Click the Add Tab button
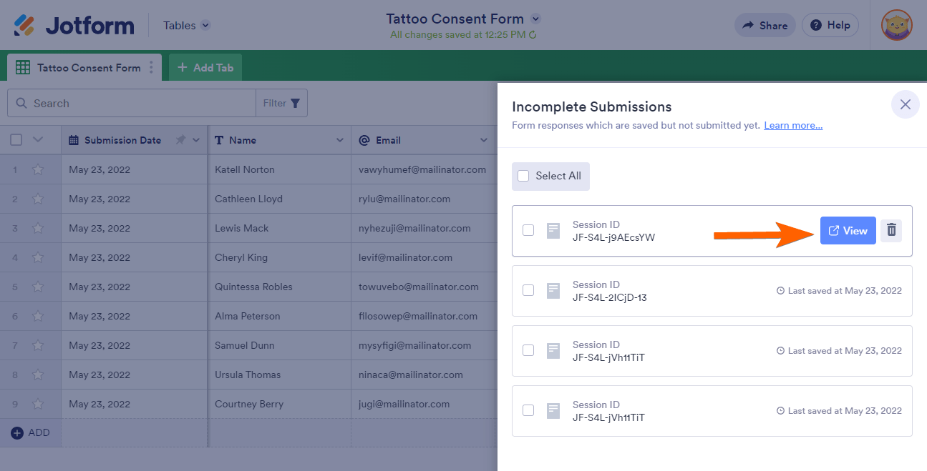The height and width of the screenshot is (471, 927). [x=205, y=68]
